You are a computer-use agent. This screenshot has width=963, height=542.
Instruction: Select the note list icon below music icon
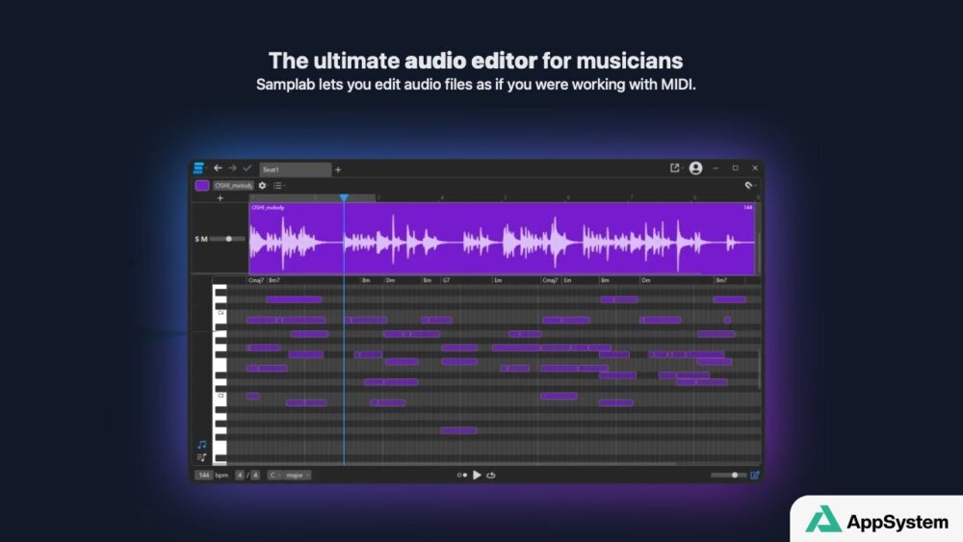point(201,457)
